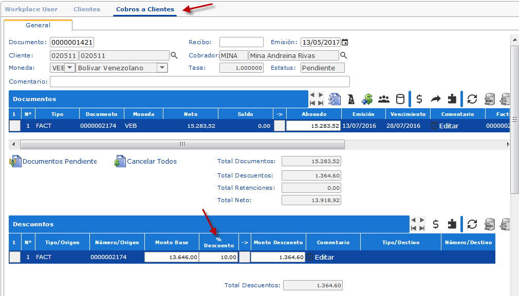Open the Emisión calendar date picker

point(345,42)
